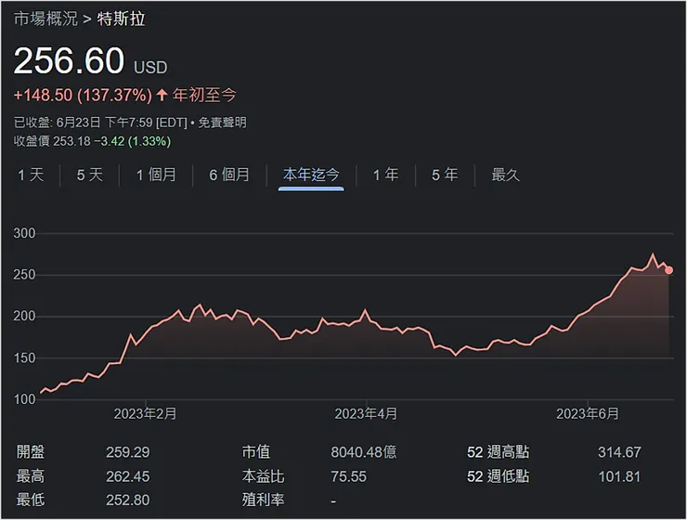
Task: Click the 年初至今 label
Action: (x=204, y=95)
